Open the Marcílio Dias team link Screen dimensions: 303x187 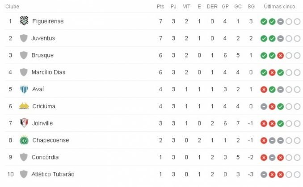click(48, 72)
